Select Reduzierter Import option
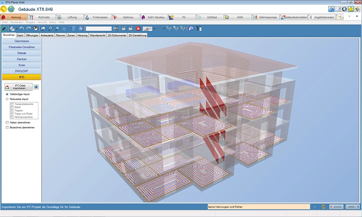Viewport: 362px width, 217px height. pyautogui.click(x=7, y=99)
